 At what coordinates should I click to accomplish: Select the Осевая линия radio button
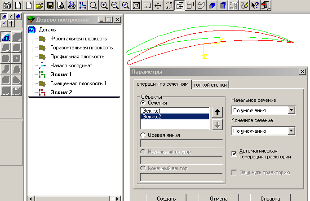tap(143, 135)
